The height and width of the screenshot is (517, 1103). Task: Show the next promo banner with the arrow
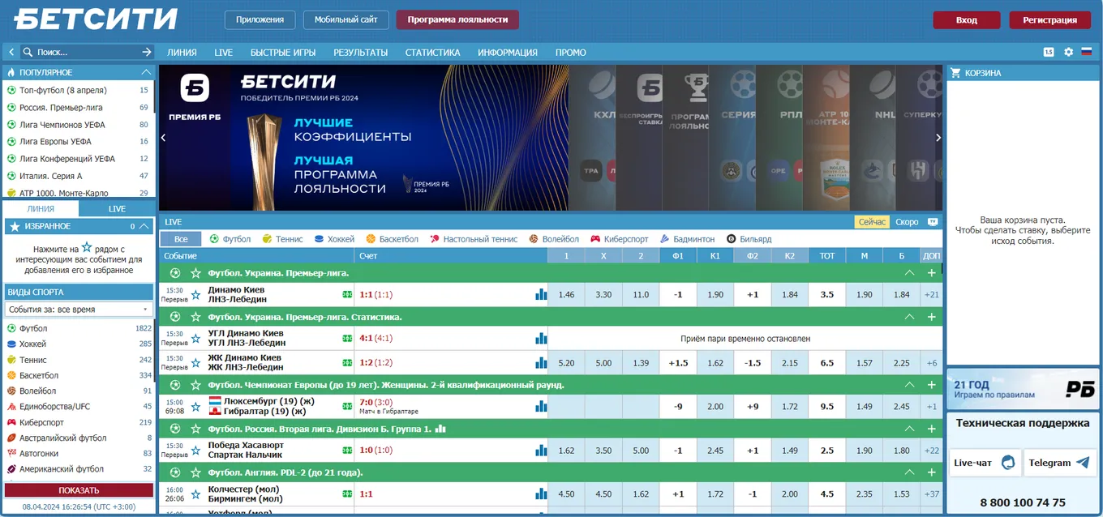938,138
